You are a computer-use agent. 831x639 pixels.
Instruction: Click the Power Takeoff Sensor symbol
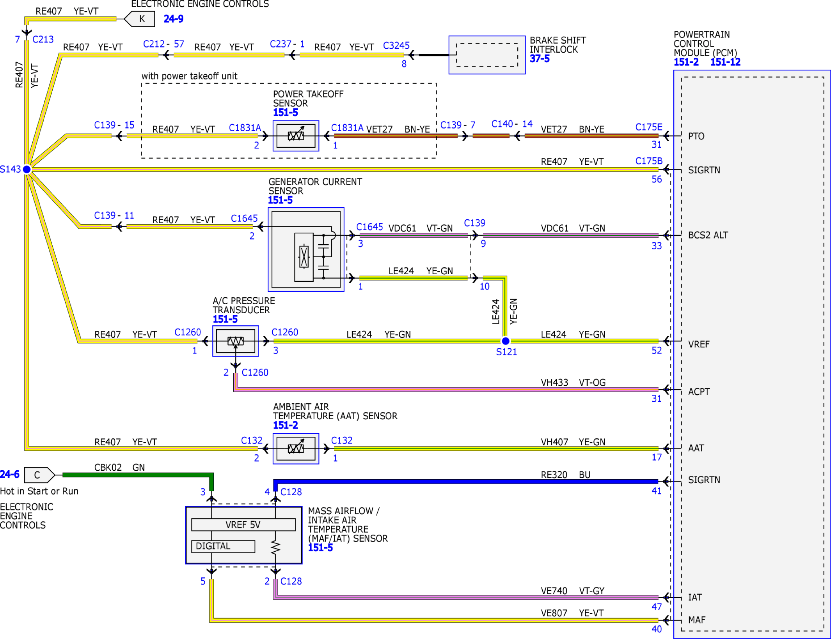tap(296, 136)
